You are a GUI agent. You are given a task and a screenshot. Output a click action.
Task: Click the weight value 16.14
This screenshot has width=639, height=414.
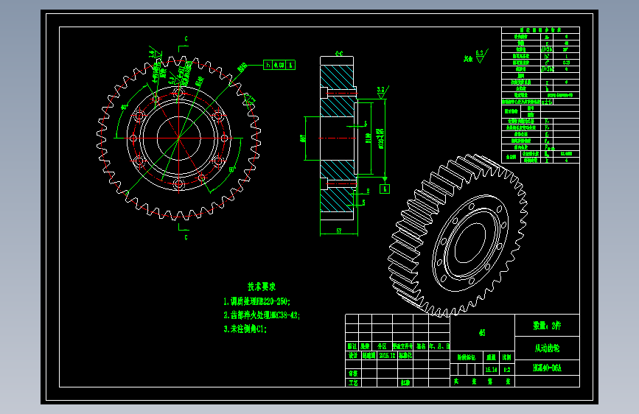click(x=491, y=370)
